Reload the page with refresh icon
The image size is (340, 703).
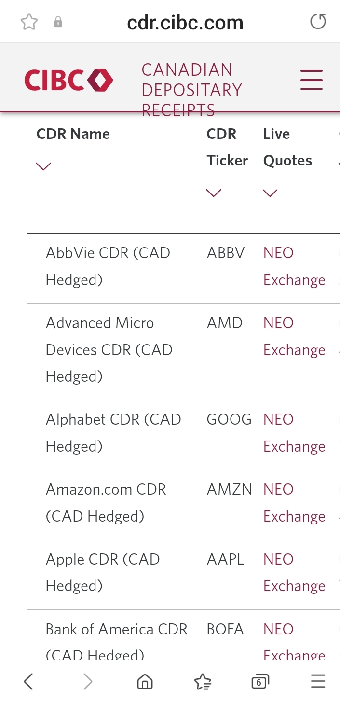click(x=318, y=22)
